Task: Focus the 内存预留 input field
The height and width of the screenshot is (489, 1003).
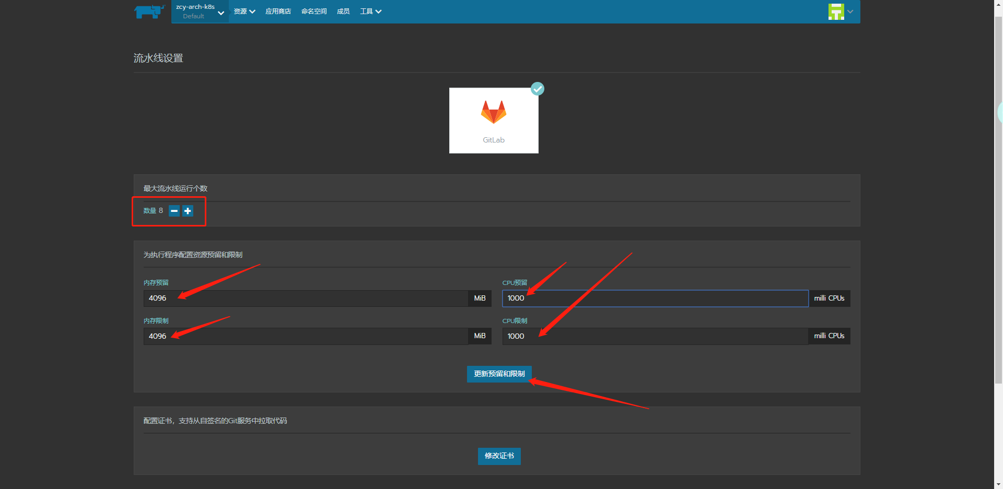Action: pyautogui.click(x=306, y=299)
